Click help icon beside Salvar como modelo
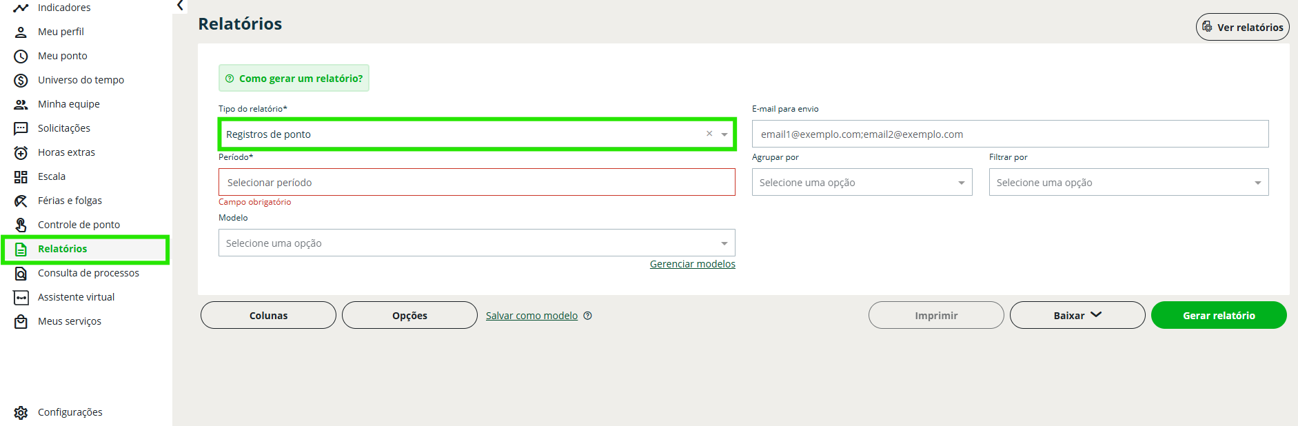This screenshot has width=1298, height=426. [x=588, y=316]
